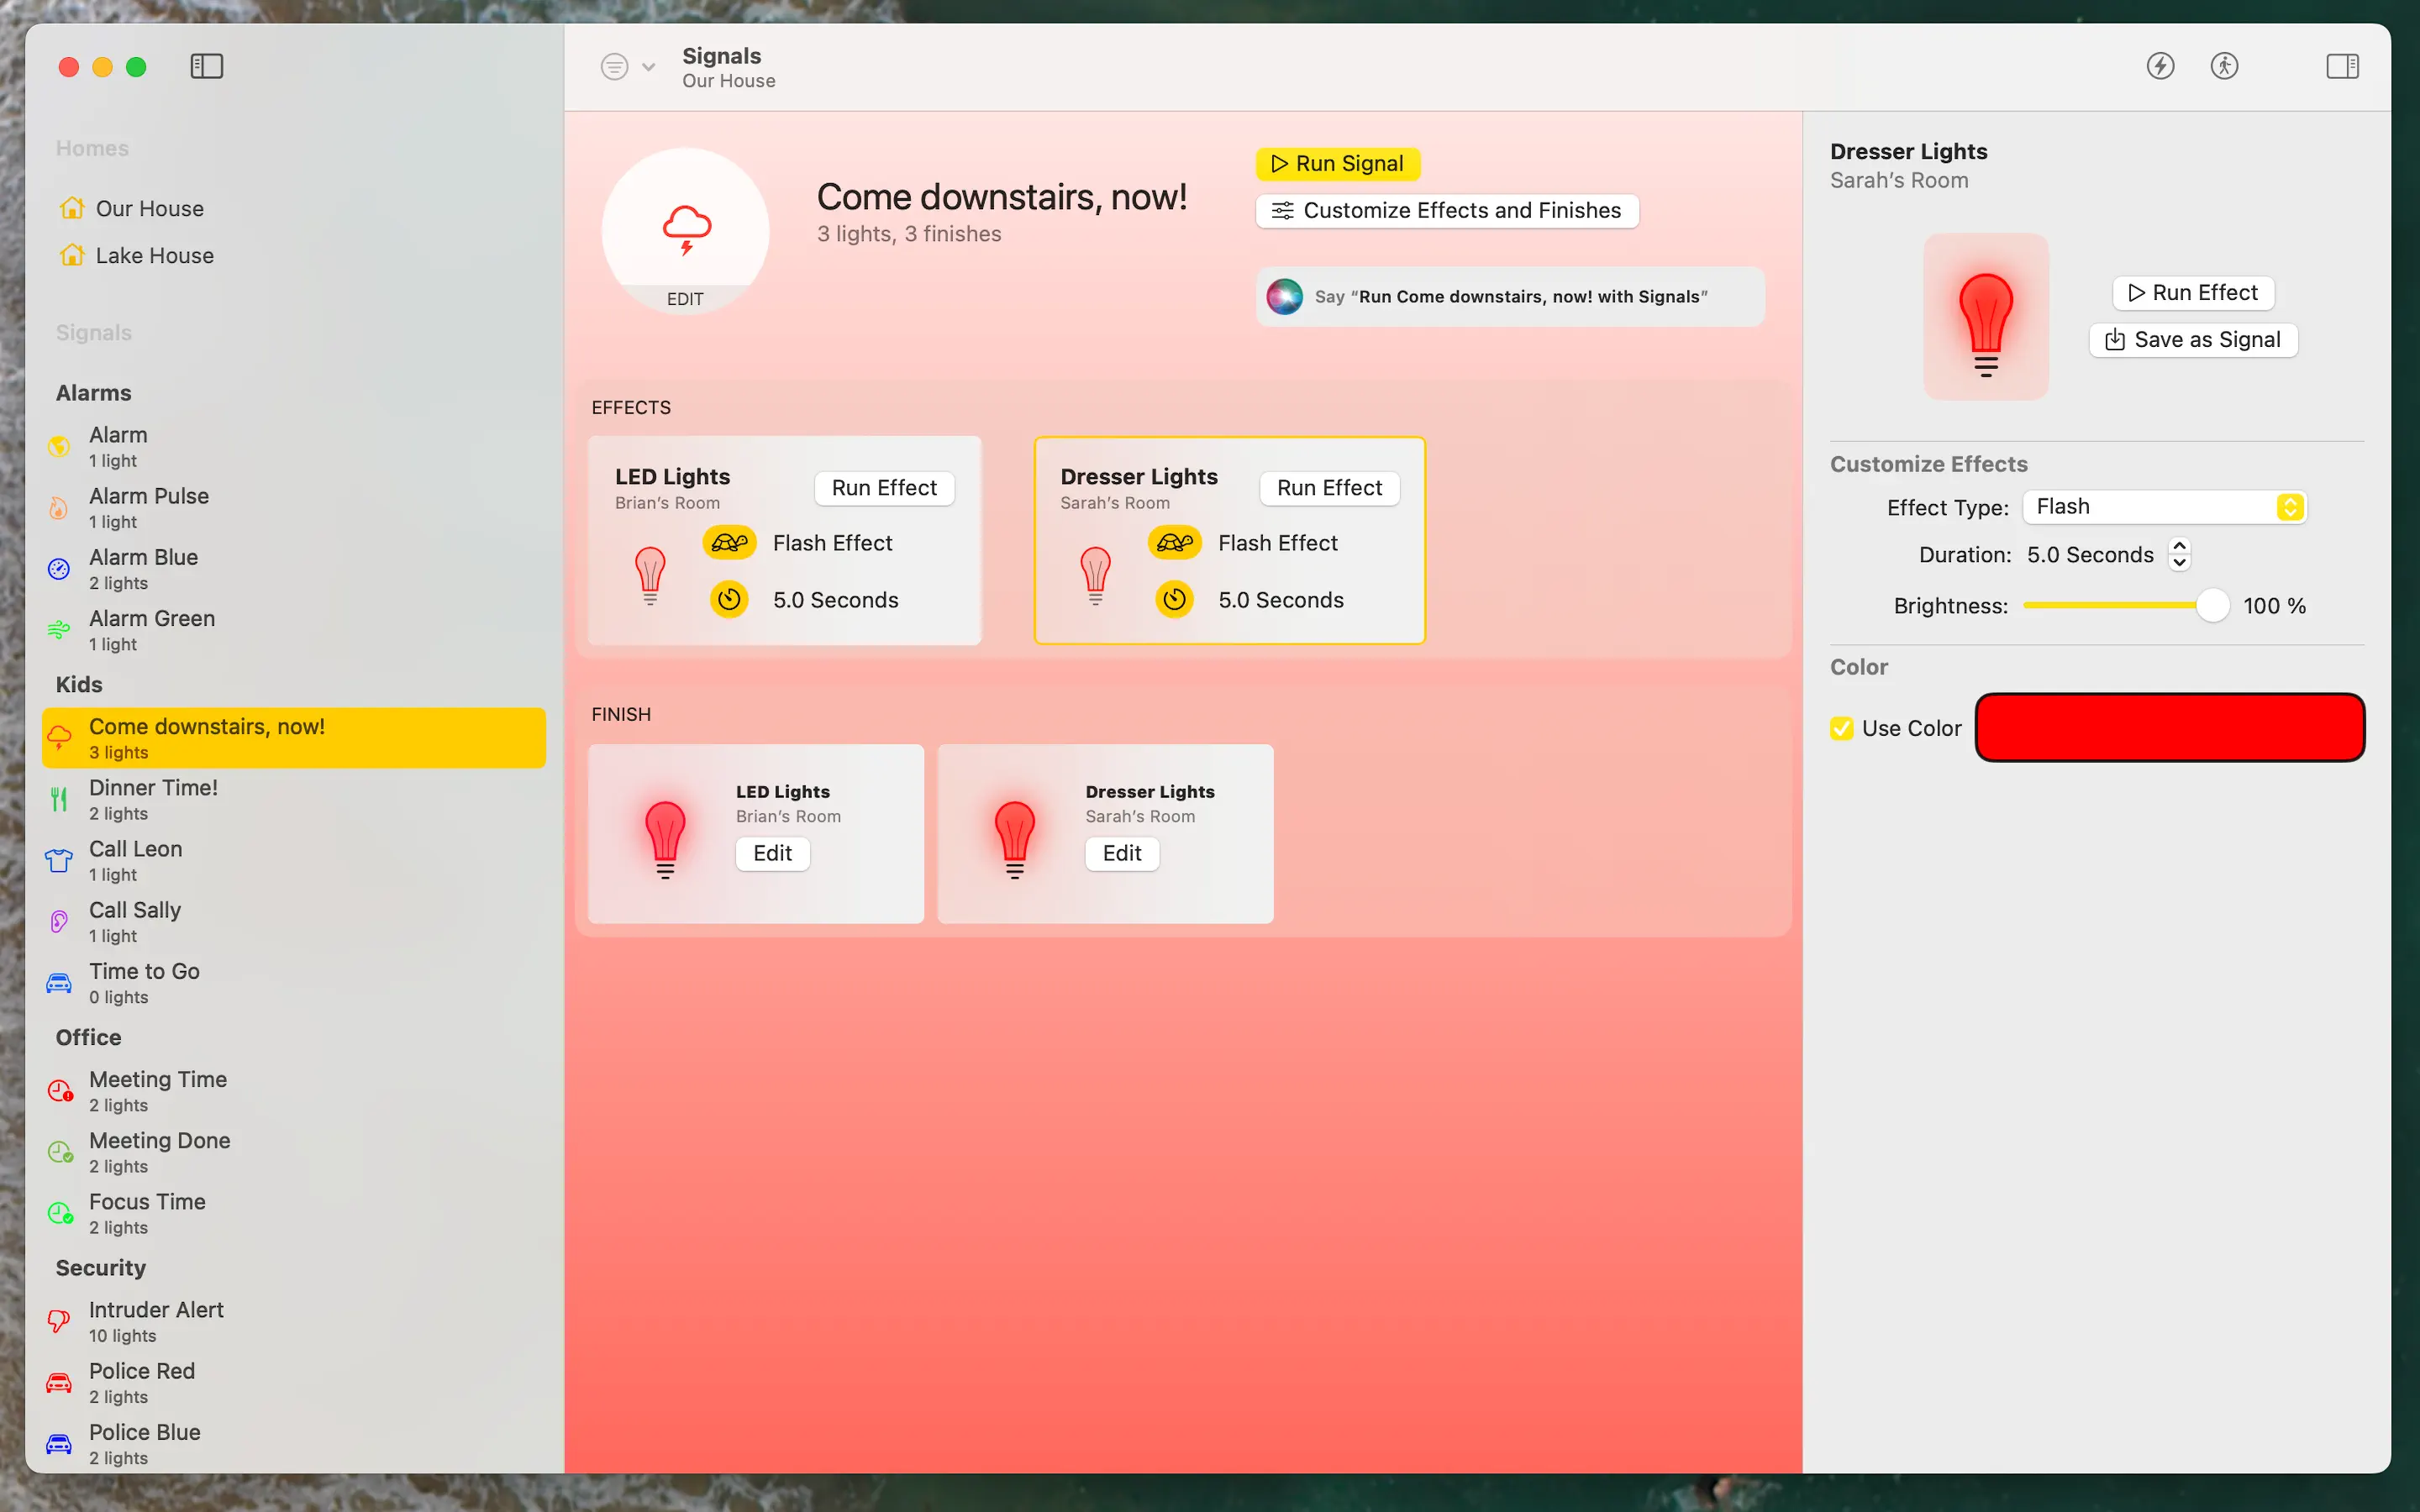Toggle the left sidebar panel icon
Screen dimensions: 2420x1512
click(206, 66)
